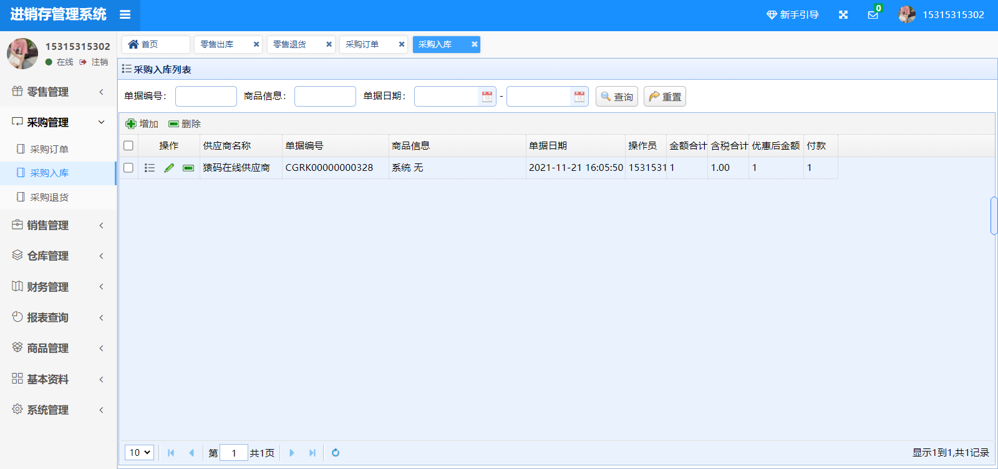Click the refresh table icon
This screenshot has height=469, width=998.
click(x=336, y=453)
